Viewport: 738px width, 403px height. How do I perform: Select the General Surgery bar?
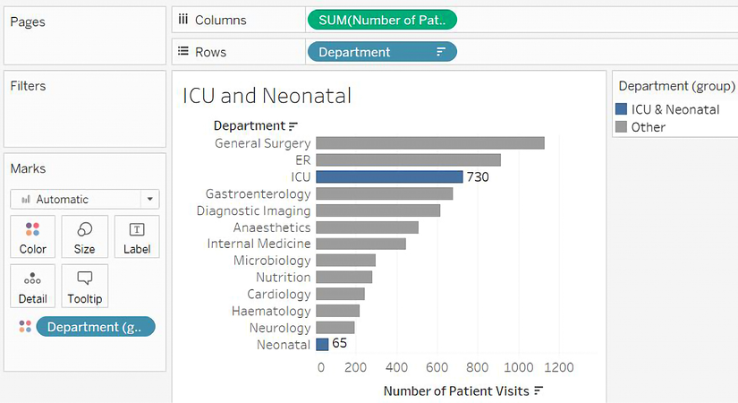429,143
